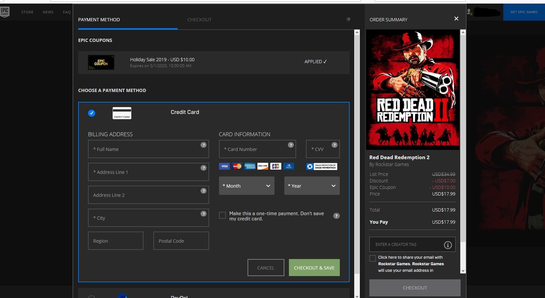The height and width of the screenshot is (298, 545).
Task: Click the City field help icon
Action: click(204, 214)
